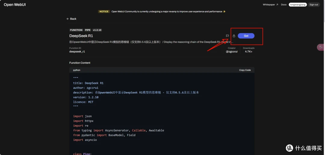Click the python language label
This screenshot has width=325, height=155.
77,70
